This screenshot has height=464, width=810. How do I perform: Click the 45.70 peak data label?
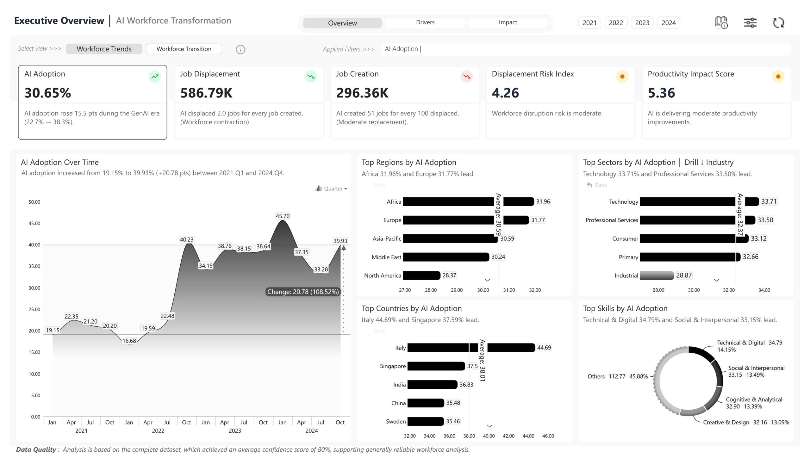[x=283, y=216]
